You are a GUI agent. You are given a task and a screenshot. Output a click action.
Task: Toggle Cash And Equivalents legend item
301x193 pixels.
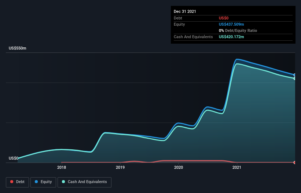point(84,182)
